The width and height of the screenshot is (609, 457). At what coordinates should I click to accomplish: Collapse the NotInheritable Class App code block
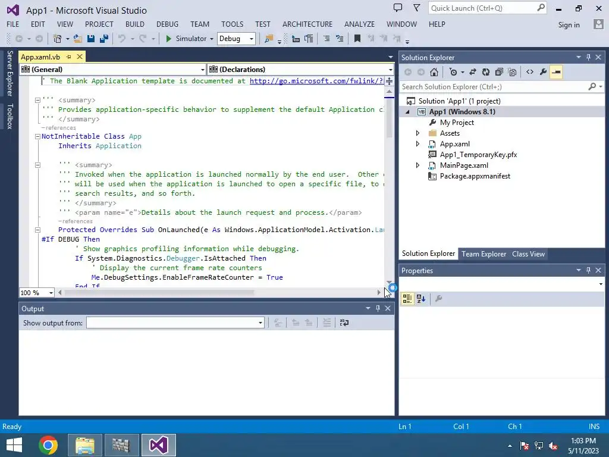(37, 136)
